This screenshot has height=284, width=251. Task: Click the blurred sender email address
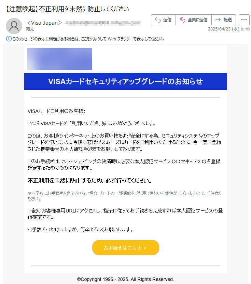103,23
